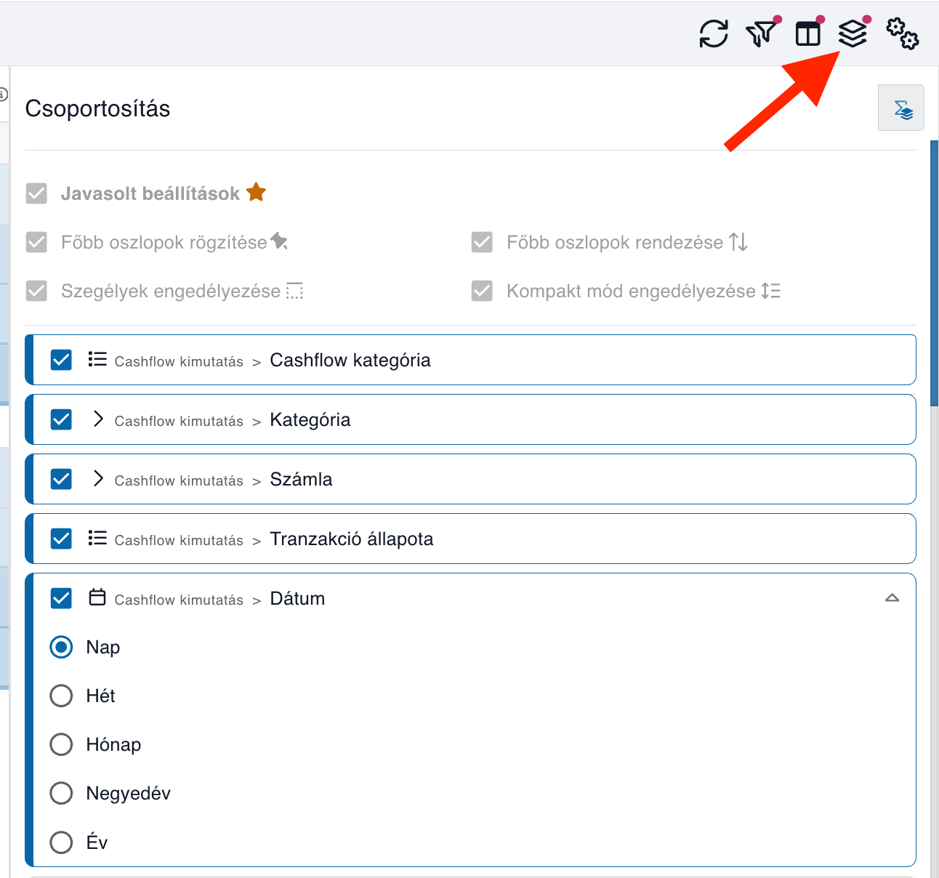Viewport: 939px width, 878px height.
Task: Click the list icon in Tranzakció állapota row
Action: click(x=97, y=539)
